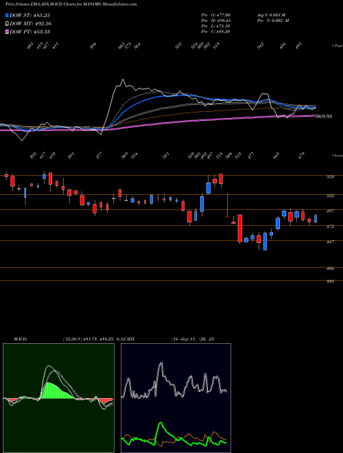Click the 497 price axis label
The image size is (343, 453).
(330, 211)
